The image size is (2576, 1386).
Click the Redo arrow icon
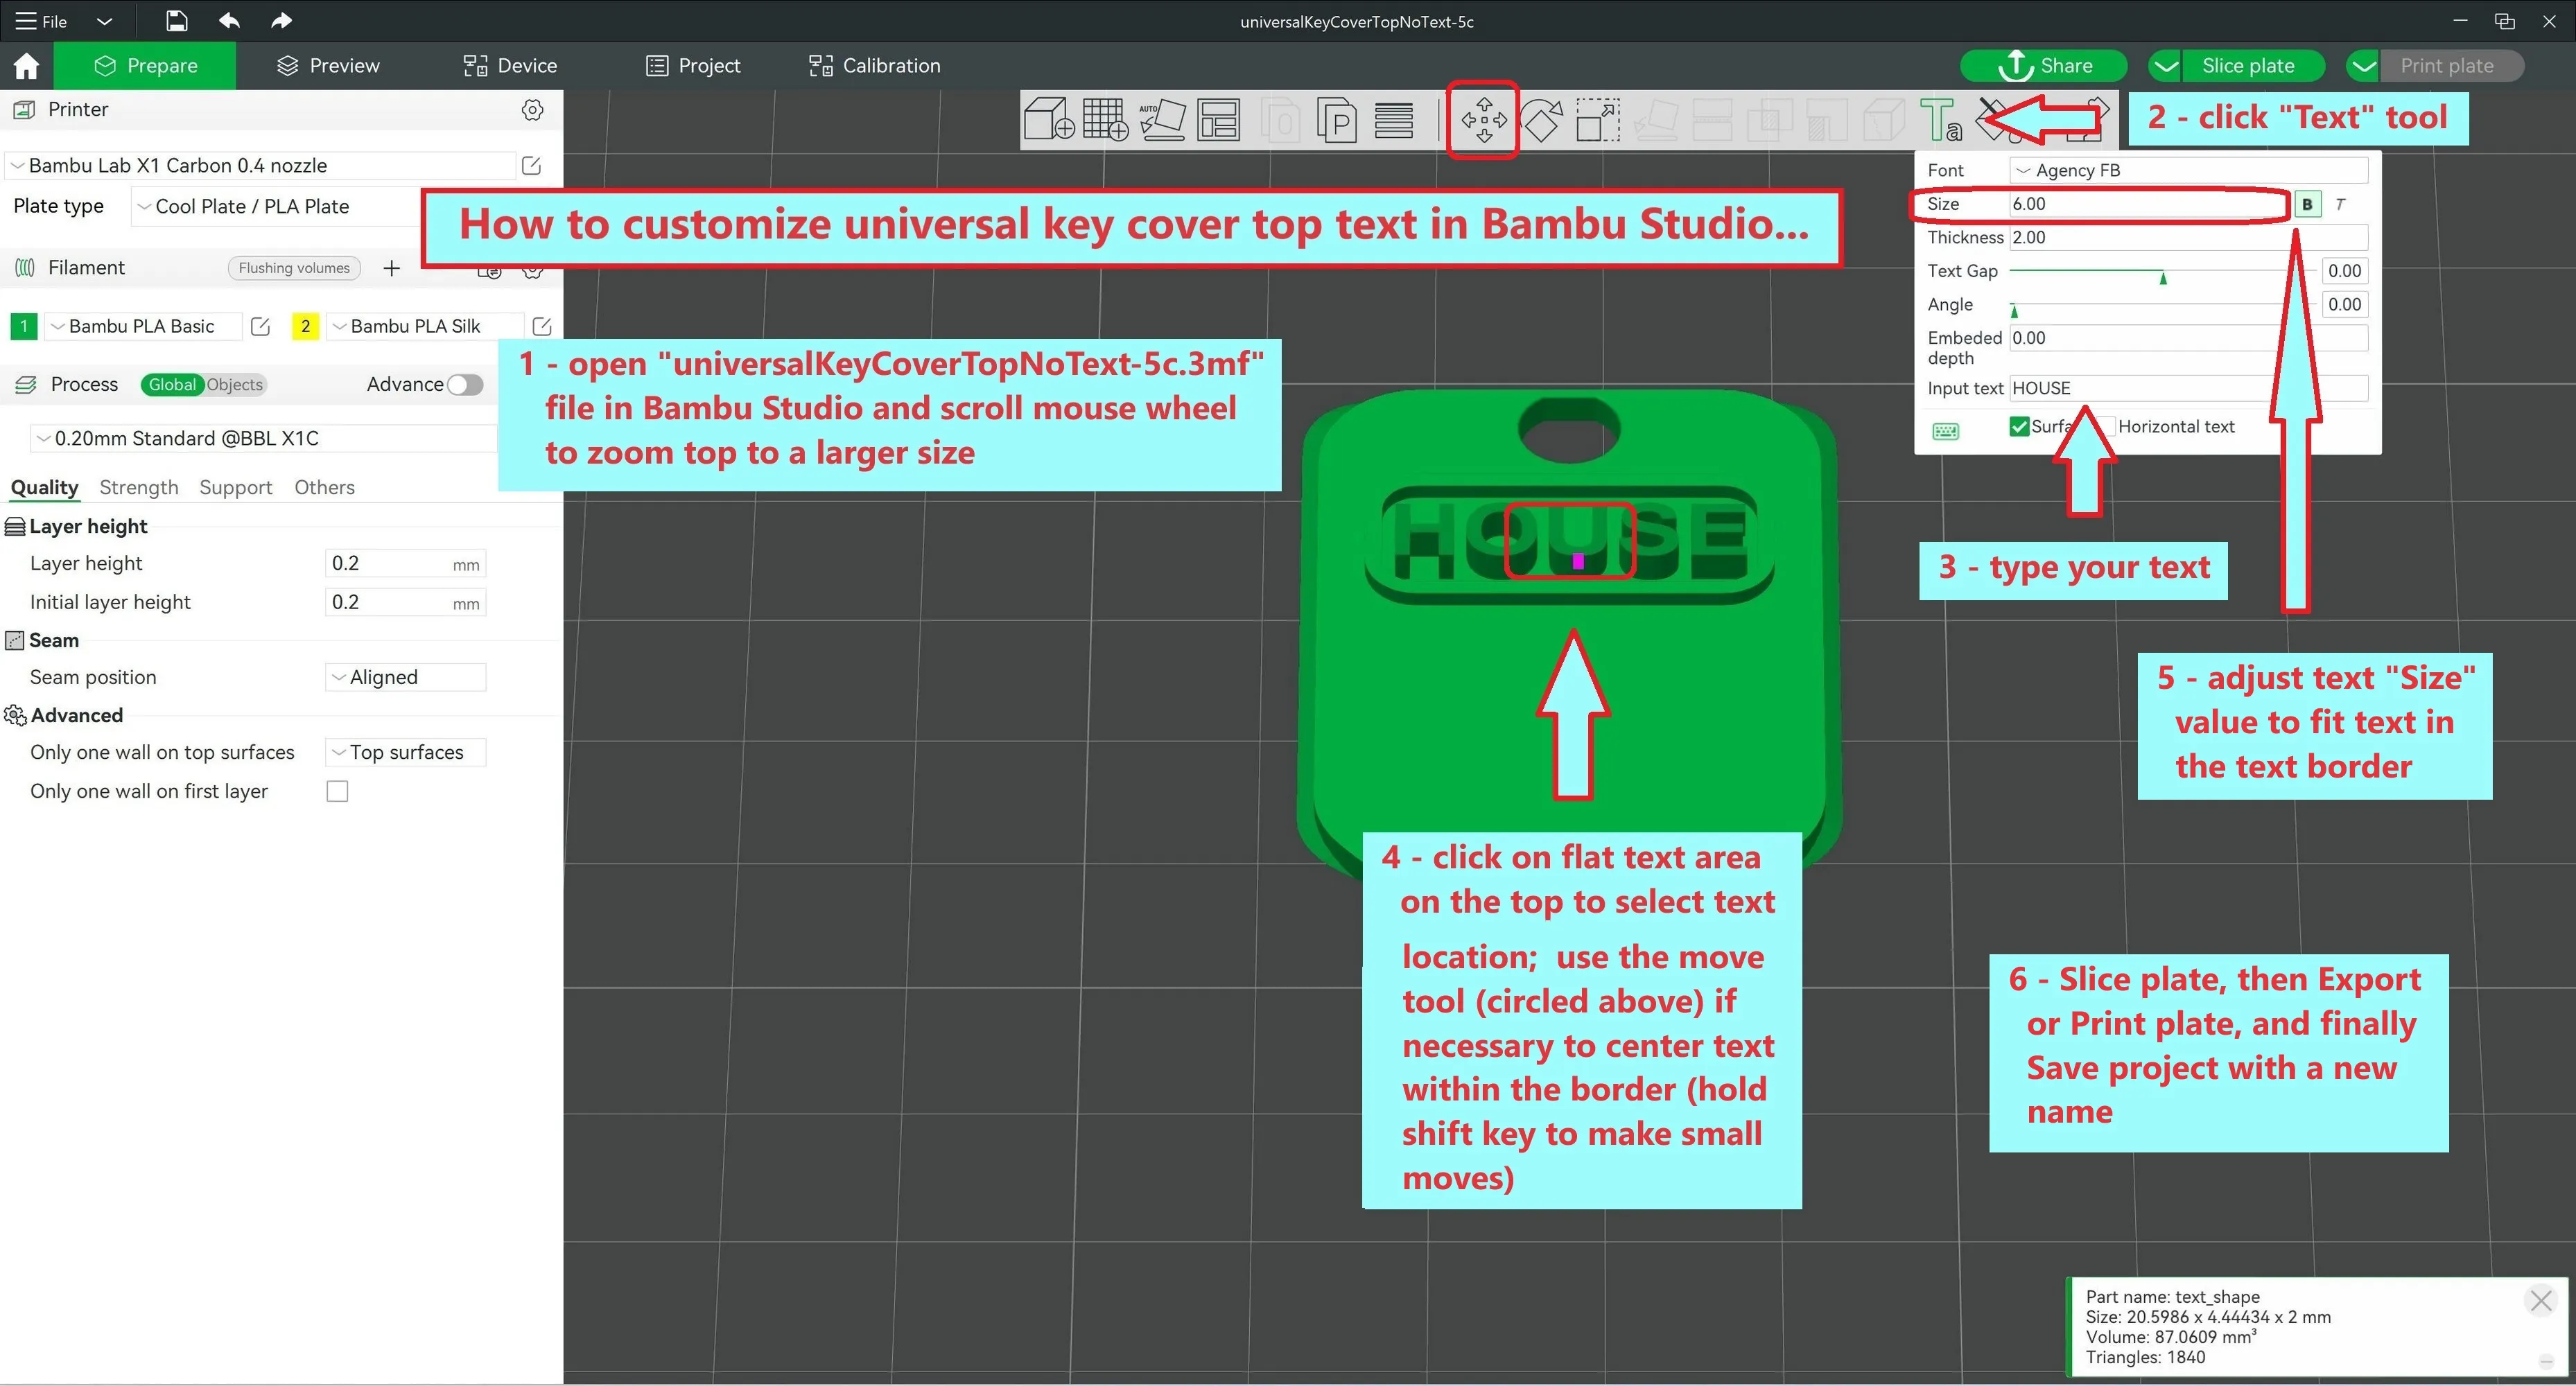pyautogui.click(x=281, y=21)
